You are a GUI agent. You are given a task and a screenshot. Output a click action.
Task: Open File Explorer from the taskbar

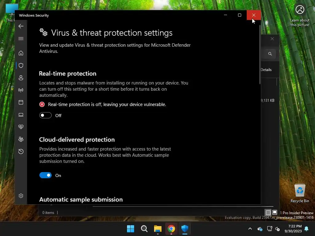click(x=158, y=229)
